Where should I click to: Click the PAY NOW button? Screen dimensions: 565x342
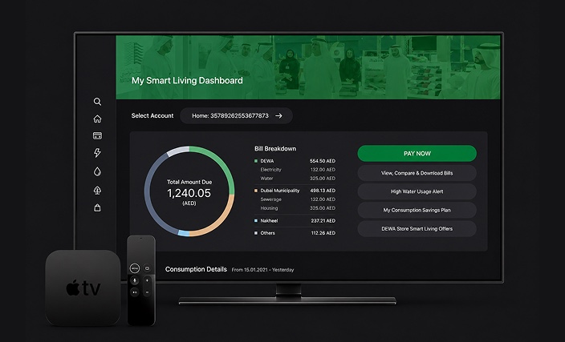coord(417,154)
